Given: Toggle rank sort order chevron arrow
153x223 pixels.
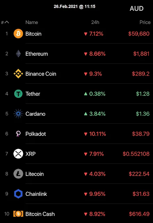Looking at the screenshot, I should coord(7,22).
